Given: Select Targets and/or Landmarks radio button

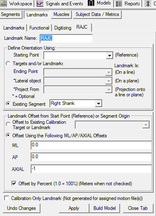Looking at the screenshot, I should click(x=8, y=64).
